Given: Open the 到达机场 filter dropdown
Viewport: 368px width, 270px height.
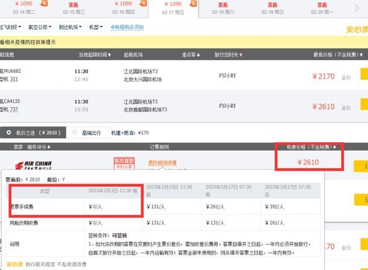Looking at the screenshot, I should tap(70, 27).
